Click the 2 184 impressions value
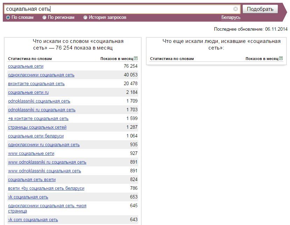Image resolution: width=290 pixels, height=225 pixels. (132, 92)
